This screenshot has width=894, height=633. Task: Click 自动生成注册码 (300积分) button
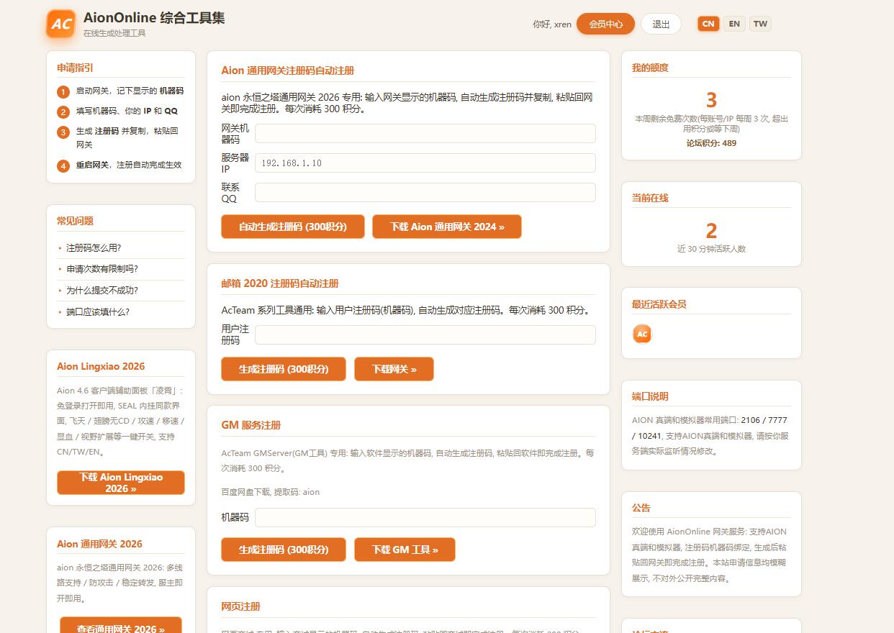[x=293, y=227]
